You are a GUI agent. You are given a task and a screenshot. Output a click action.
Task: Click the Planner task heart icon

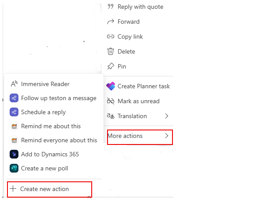point(111,86)
